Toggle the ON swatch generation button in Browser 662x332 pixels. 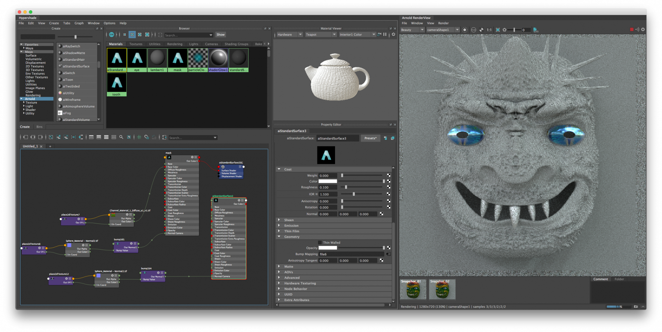[x=111, y=35]
